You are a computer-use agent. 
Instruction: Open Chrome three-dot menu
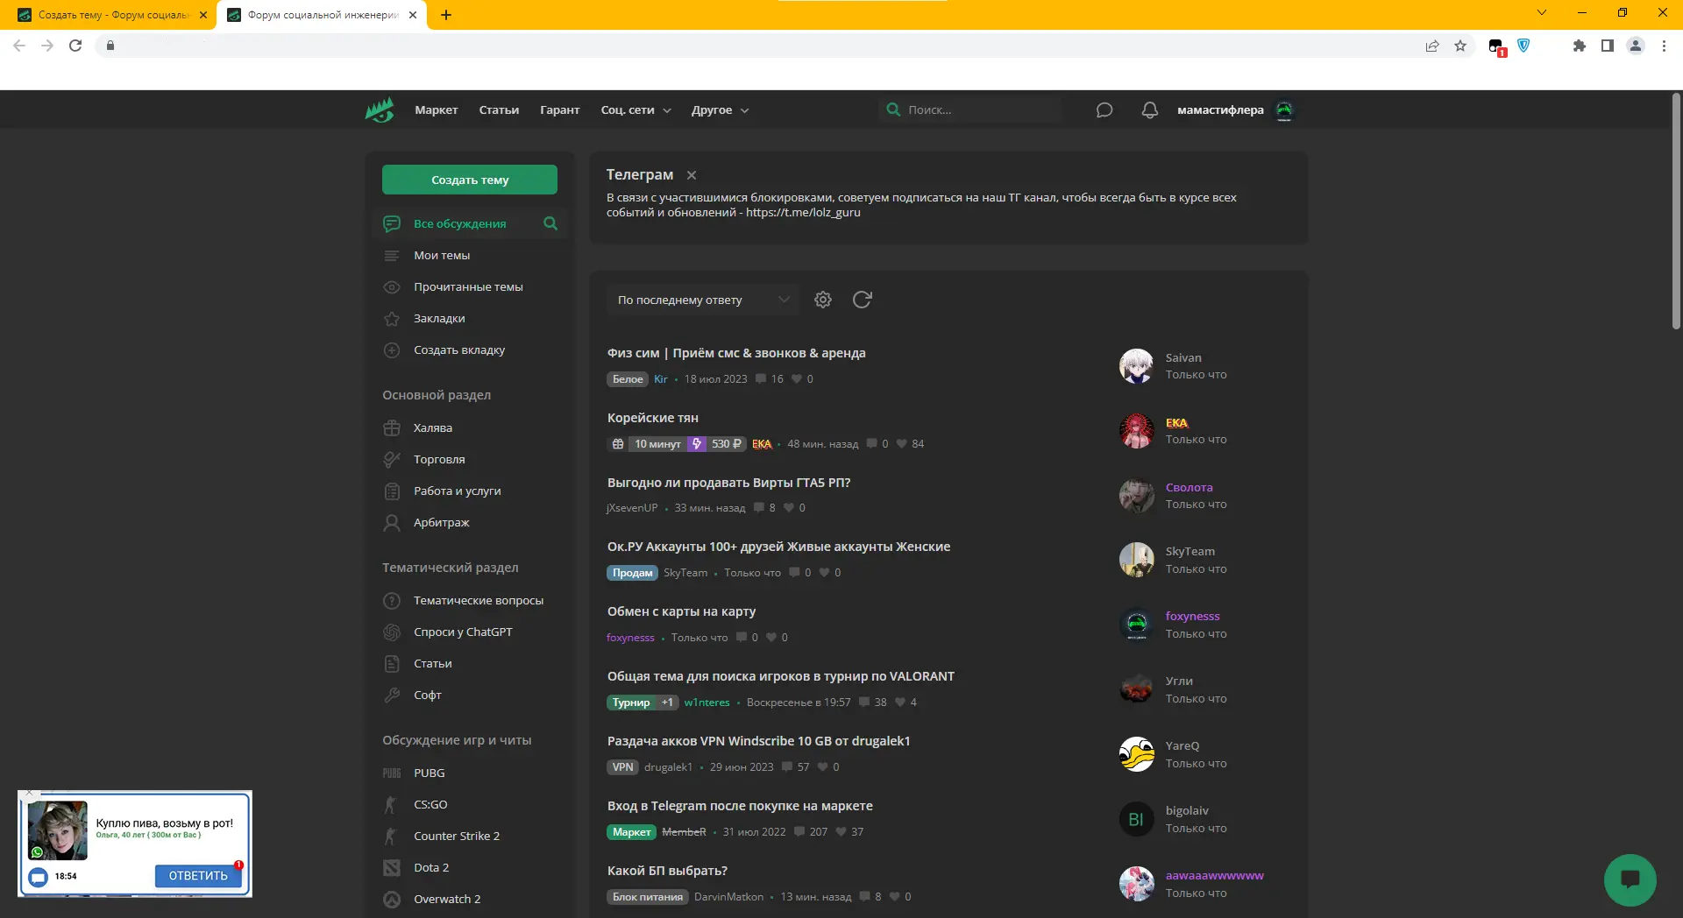(x=1664, y=46)
